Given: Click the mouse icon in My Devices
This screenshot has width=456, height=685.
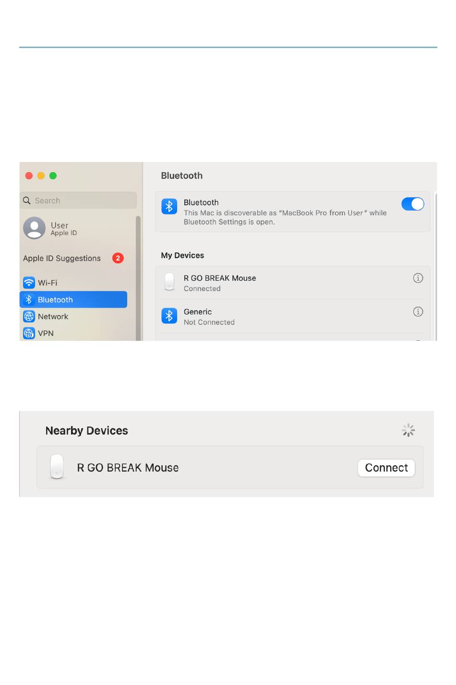Looking at the screenshot, I should pyautogui.click(x=169, y=282).
